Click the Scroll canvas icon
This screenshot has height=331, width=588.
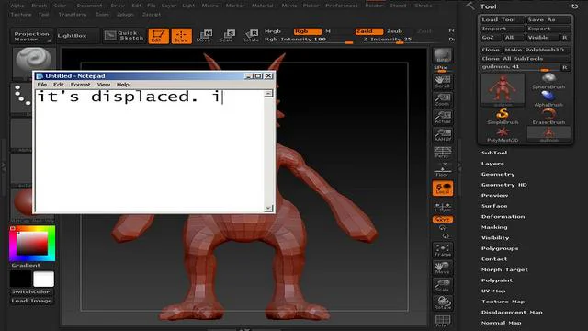[443, 82]
